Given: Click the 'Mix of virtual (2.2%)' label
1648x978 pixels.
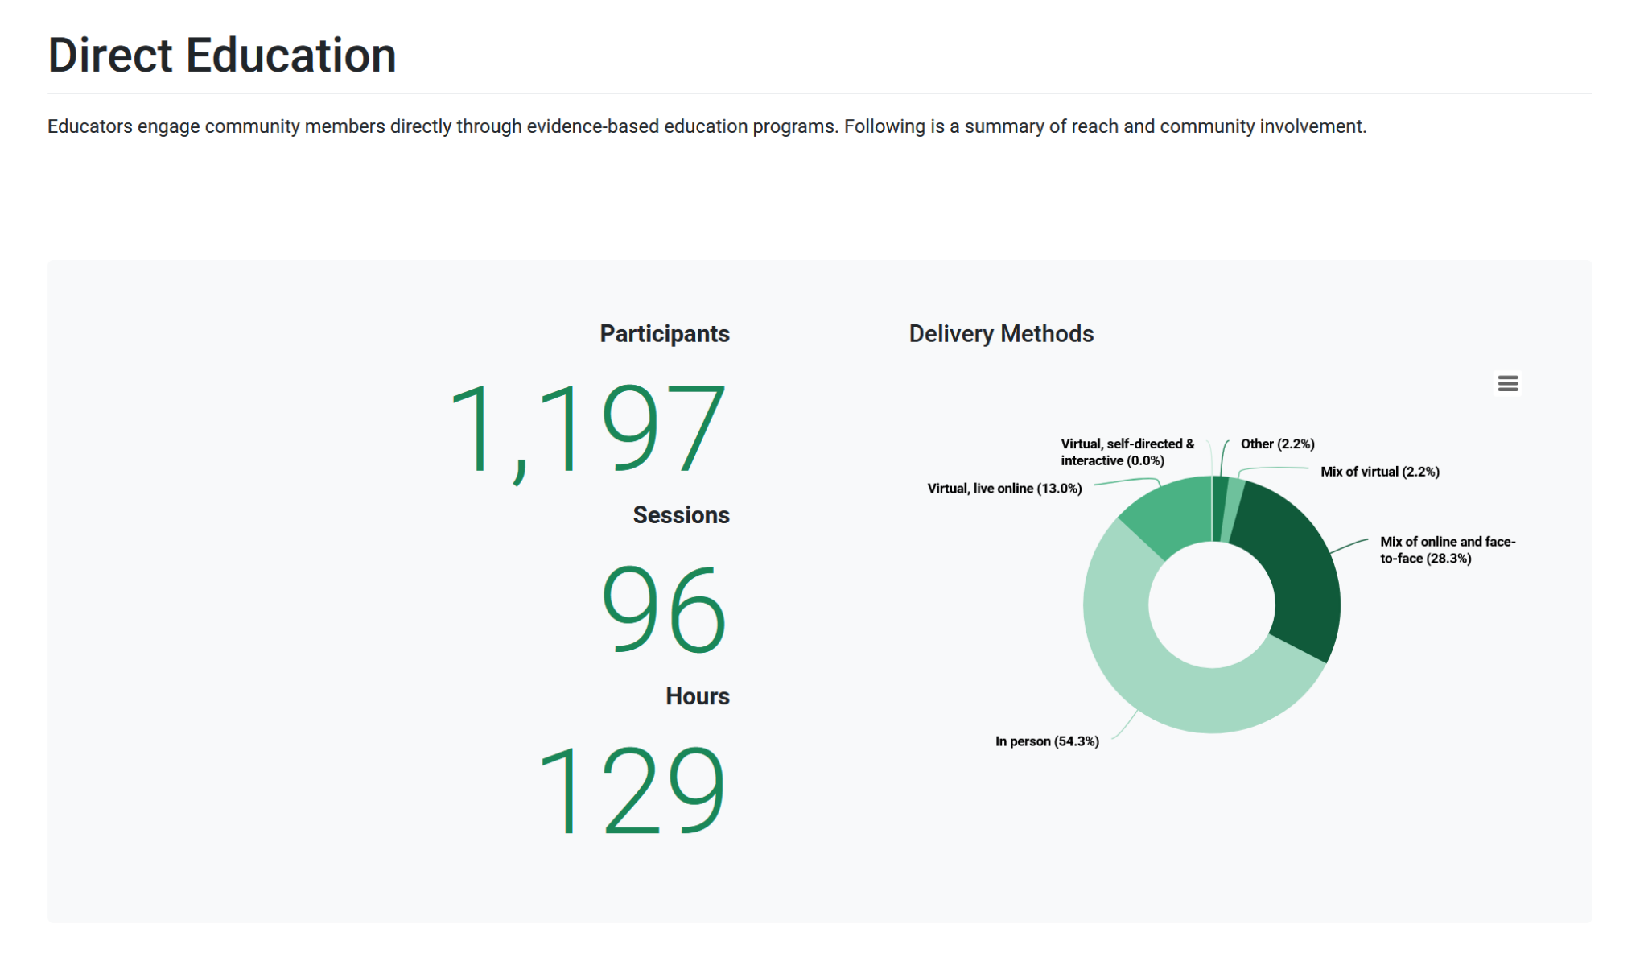Looking at the screenshot, I should click(1379, 472).
